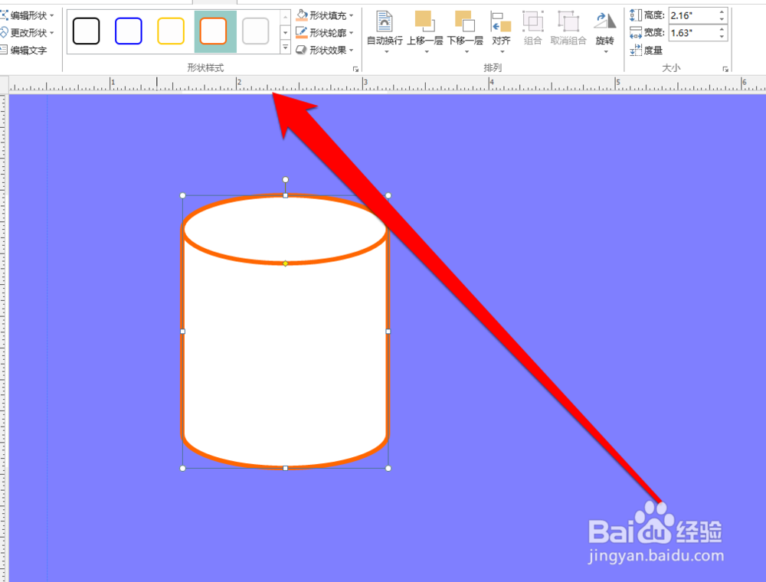Click the Align (对齐) icon
The height and width of the screenshot is (582, 766).
(x=501, y=22)
